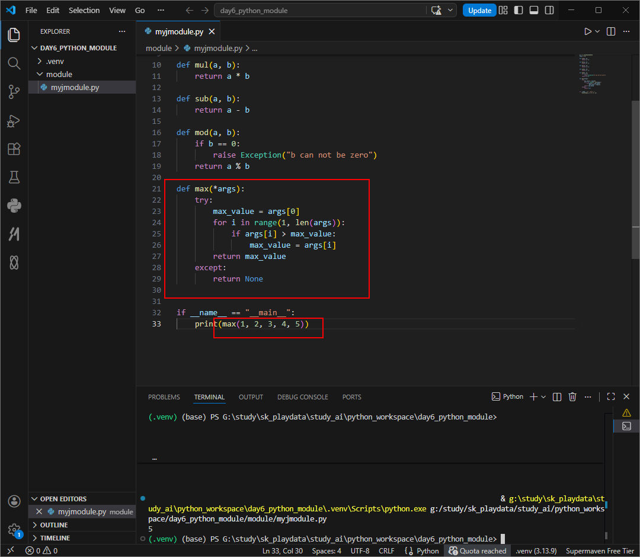This screenshot has width=640, height=557.
Task: Click the blue Update button
Action: [x=479, y=11]
